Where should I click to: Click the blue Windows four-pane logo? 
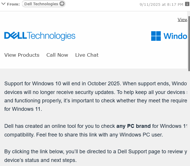pyautogui.click(x=156, y=36)
